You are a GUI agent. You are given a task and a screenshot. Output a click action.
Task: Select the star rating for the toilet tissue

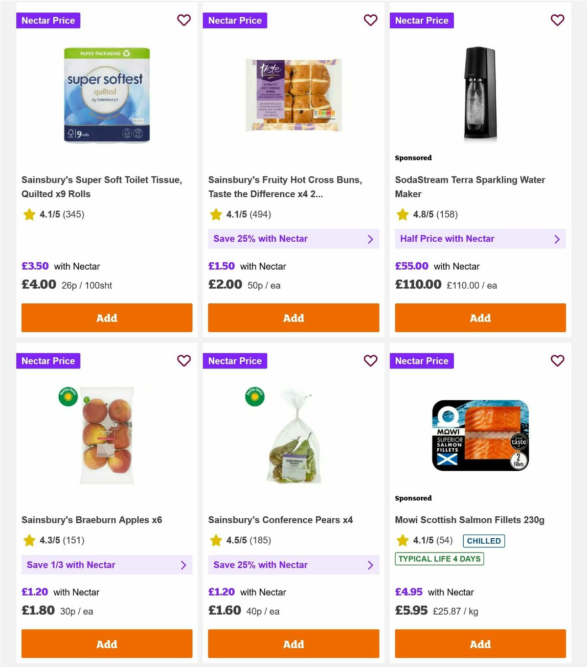pos(29,214)
